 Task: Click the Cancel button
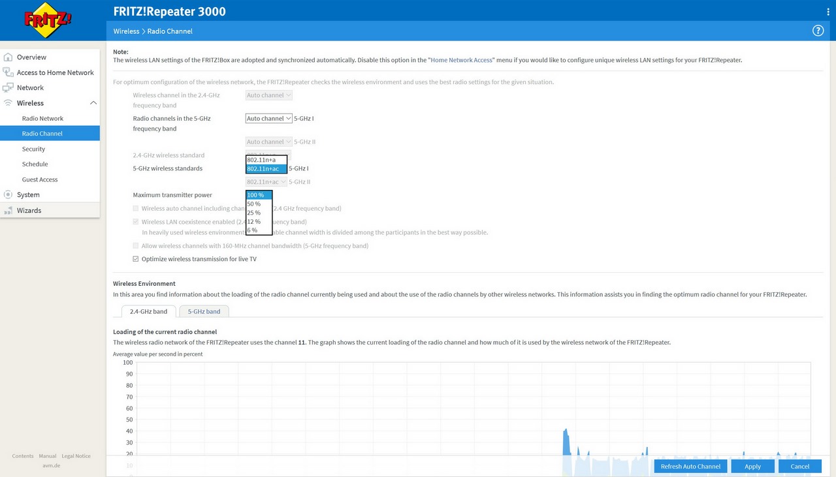click(x=800, y=466)
